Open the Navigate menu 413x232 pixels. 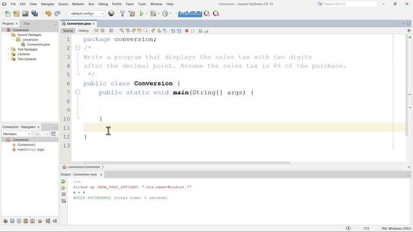pyautogui.click(x=47, y=4)
